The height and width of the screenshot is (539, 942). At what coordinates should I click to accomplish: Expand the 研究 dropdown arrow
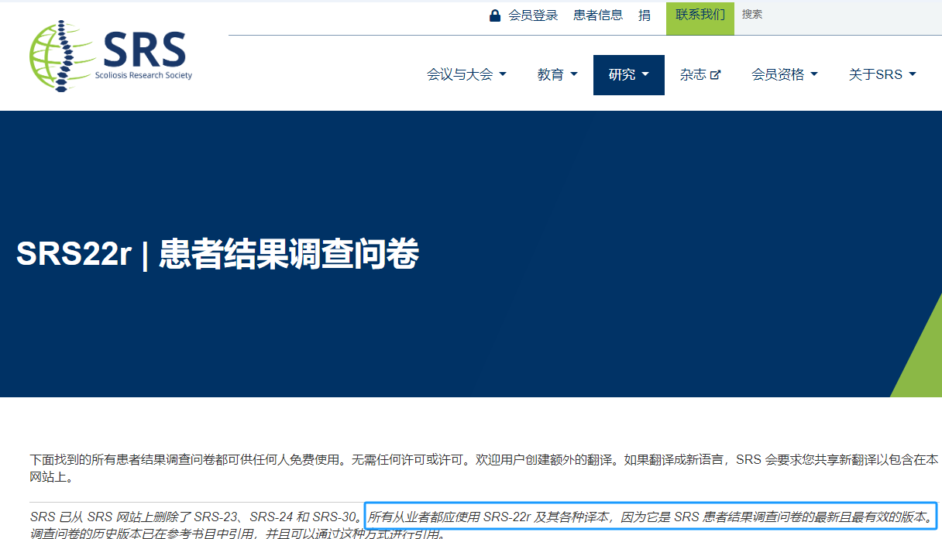[x=645, y=75]
